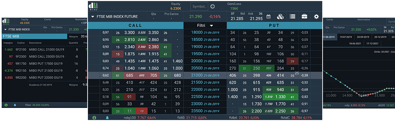This screenshot has height=121, width=395.
Task: Click info icon in left window status bar
Action: 6,105
